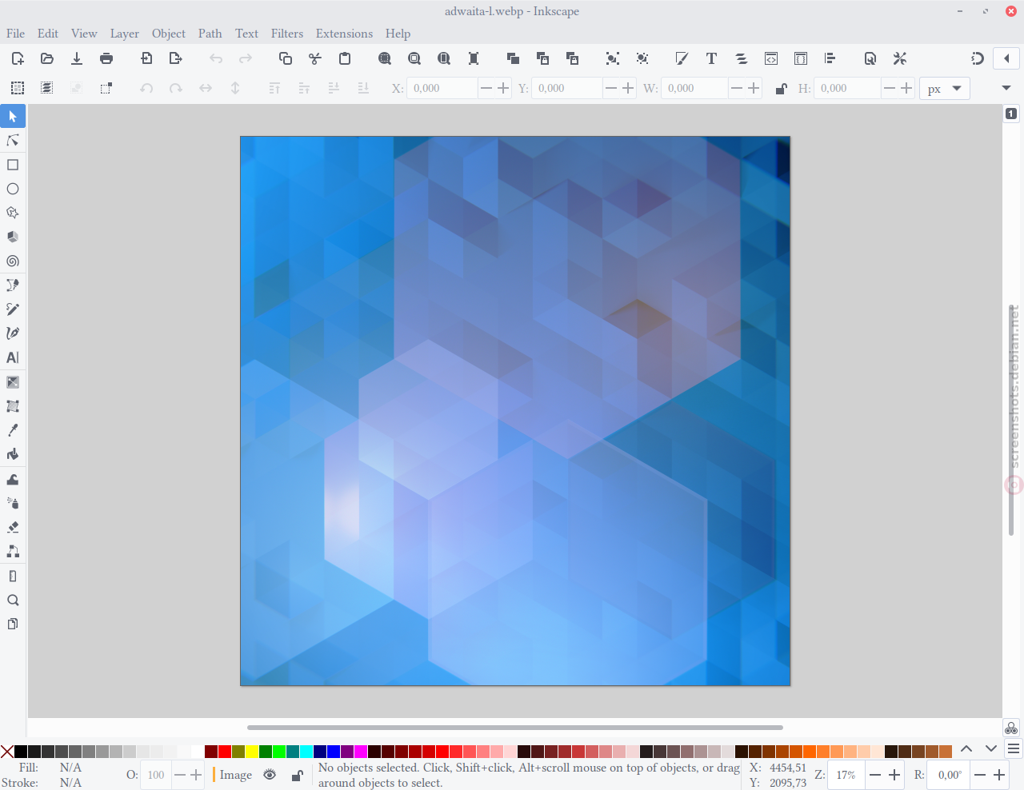1024x790 pixels.
Task: Click the Open file folder icon
Action: point(47,58)
